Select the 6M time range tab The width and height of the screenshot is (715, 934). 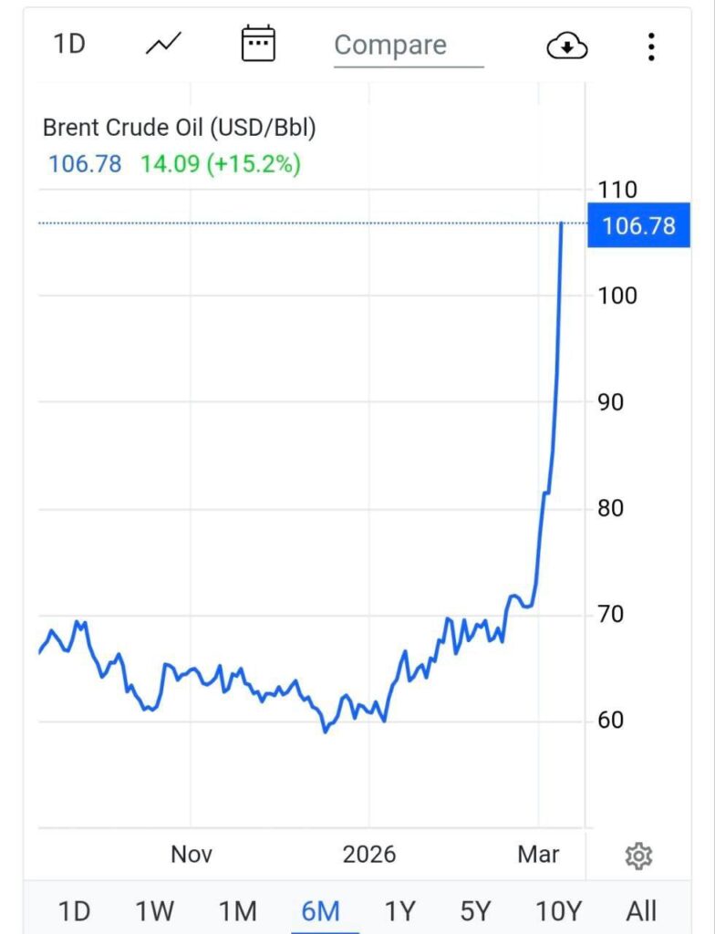click(x=320, y=910)
